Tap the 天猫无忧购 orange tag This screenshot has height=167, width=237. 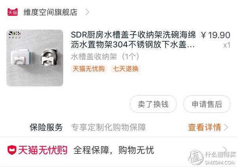(89, 69)
